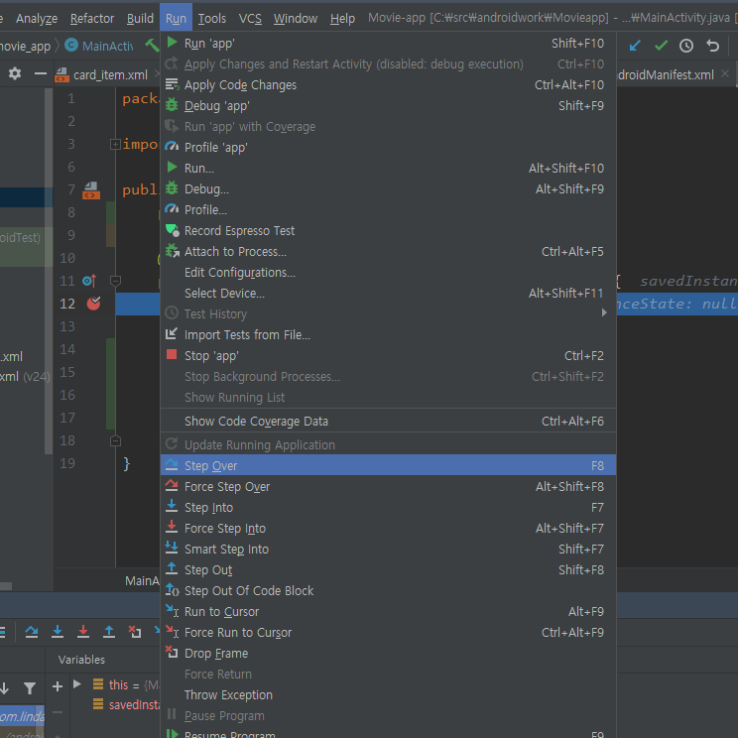Viewport: 738px width, 738px height.
Task: Choose Run... with Alt+Shift+F10
Action: [x=388, y=168]
